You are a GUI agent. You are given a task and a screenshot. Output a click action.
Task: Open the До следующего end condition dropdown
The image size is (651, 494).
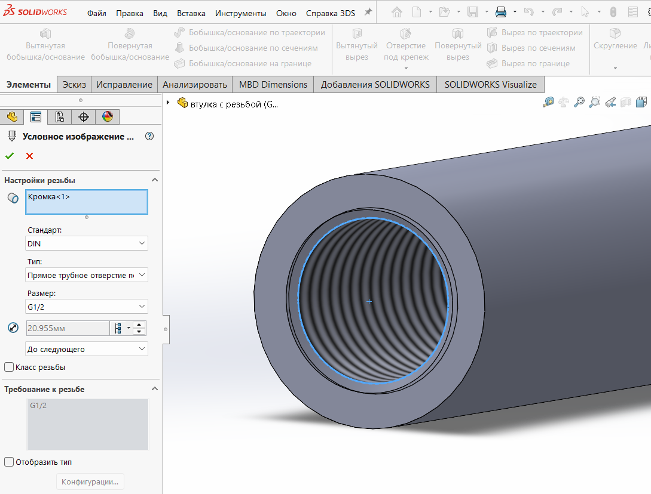[86, 349]
